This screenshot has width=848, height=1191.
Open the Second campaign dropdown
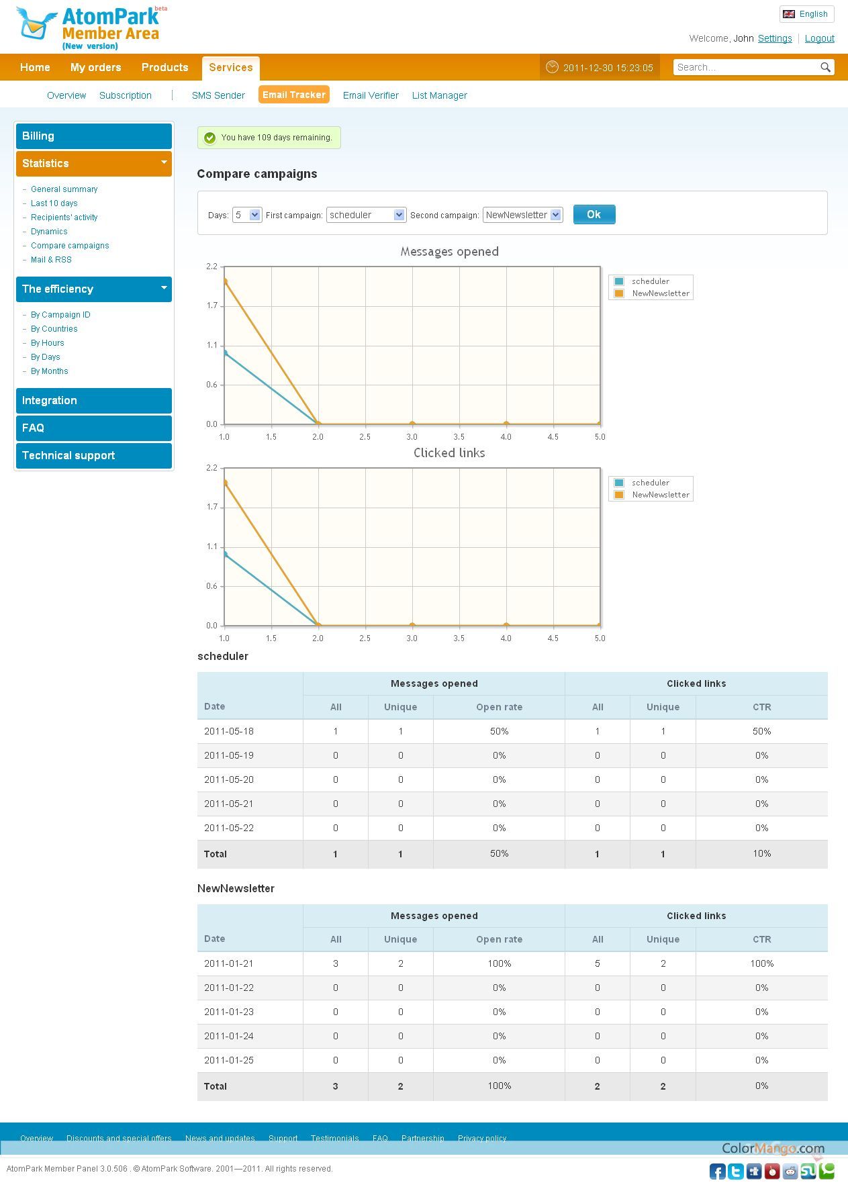522,215
